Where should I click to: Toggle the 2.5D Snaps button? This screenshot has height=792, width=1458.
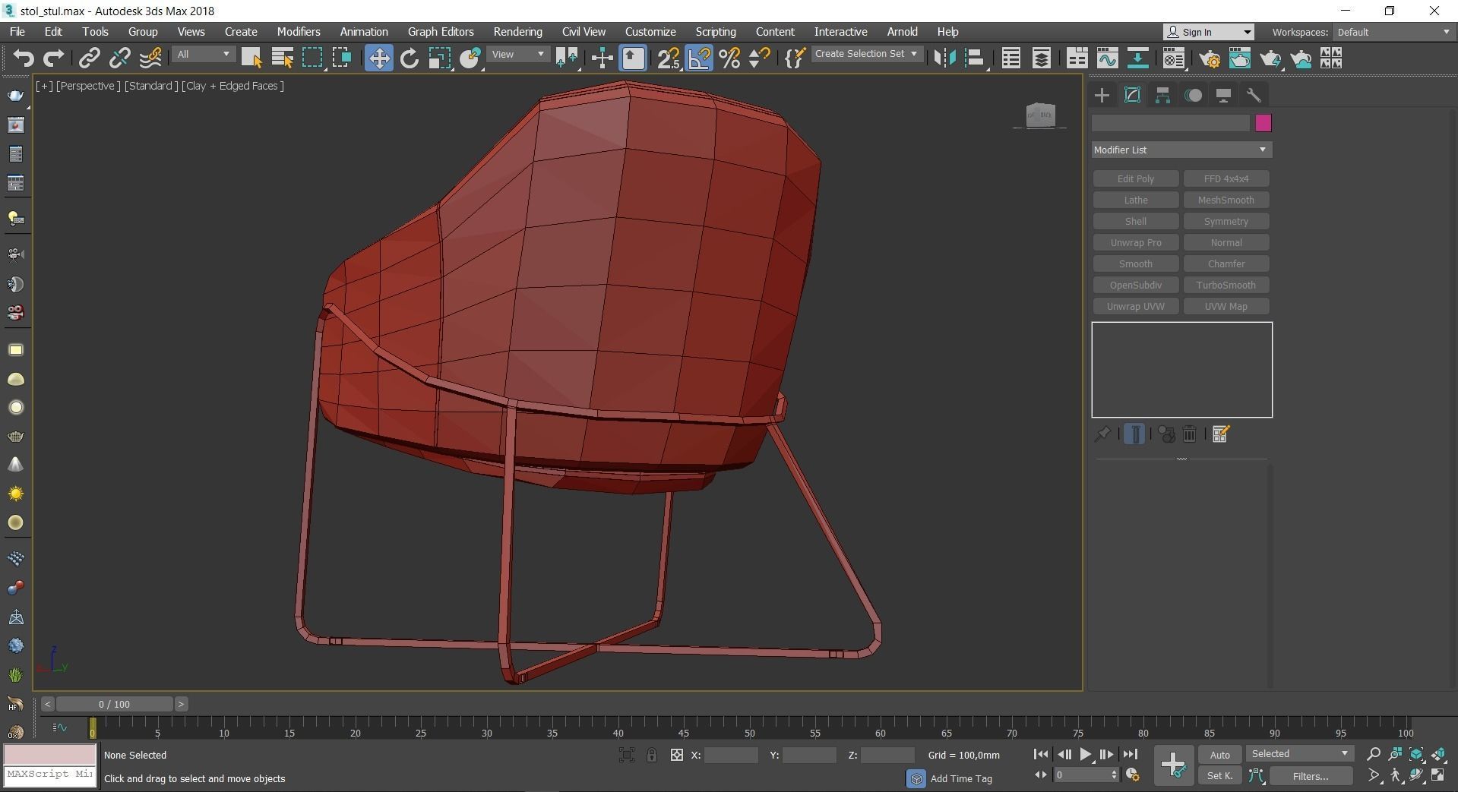[x=669, y=58]
